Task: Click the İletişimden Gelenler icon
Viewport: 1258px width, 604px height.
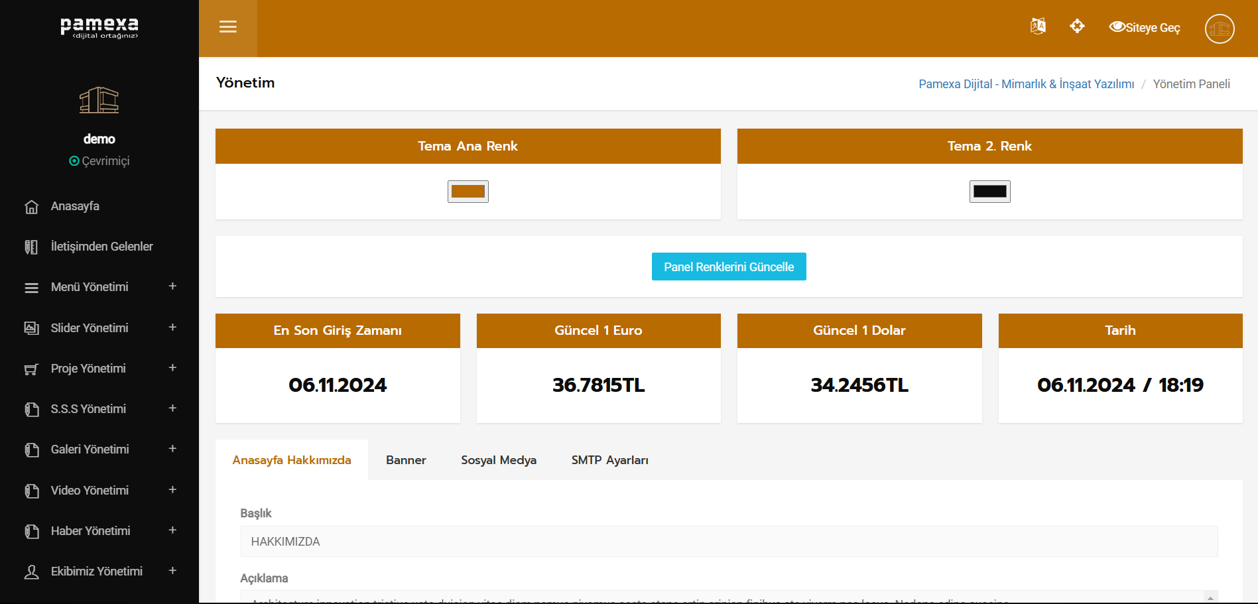Action: [x=31, y=247]
